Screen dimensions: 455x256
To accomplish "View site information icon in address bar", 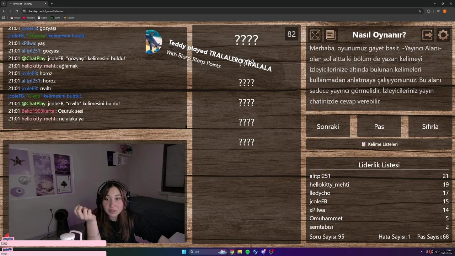I will (25, 11).
